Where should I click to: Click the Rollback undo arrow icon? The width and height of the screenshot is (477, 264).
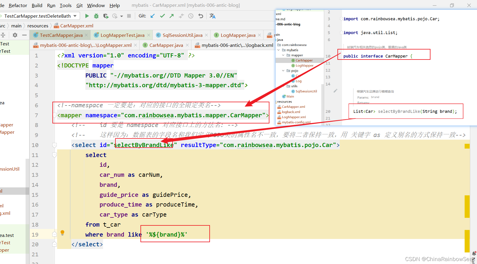click(201, 16)
